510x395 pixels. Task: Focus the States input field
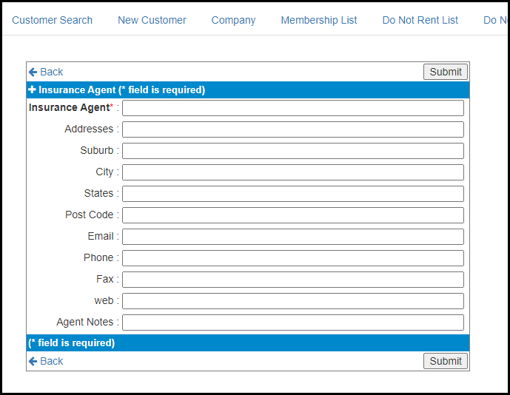coord(293,194)
